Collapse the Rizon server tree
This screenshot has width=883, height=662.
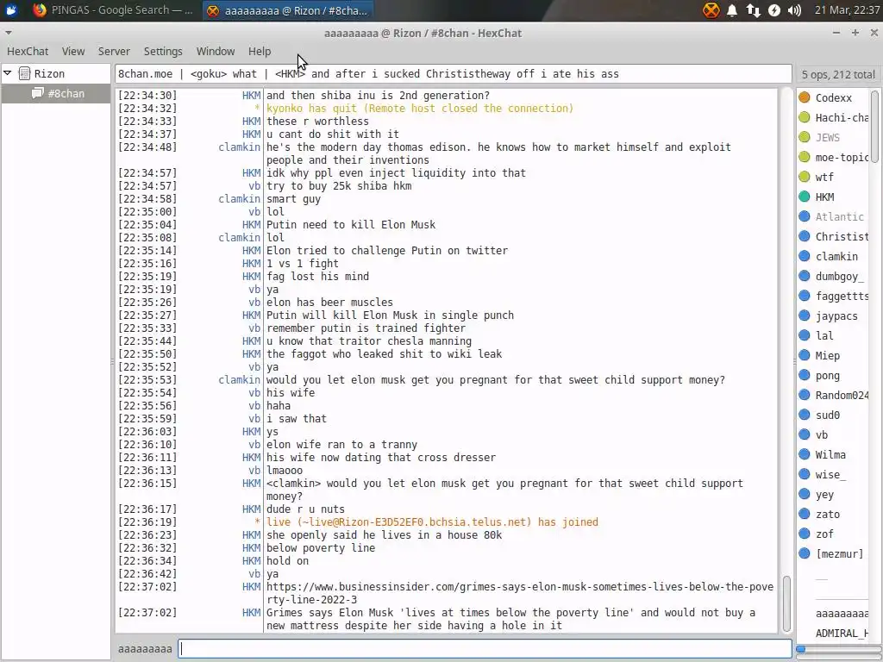pos(8,73)
